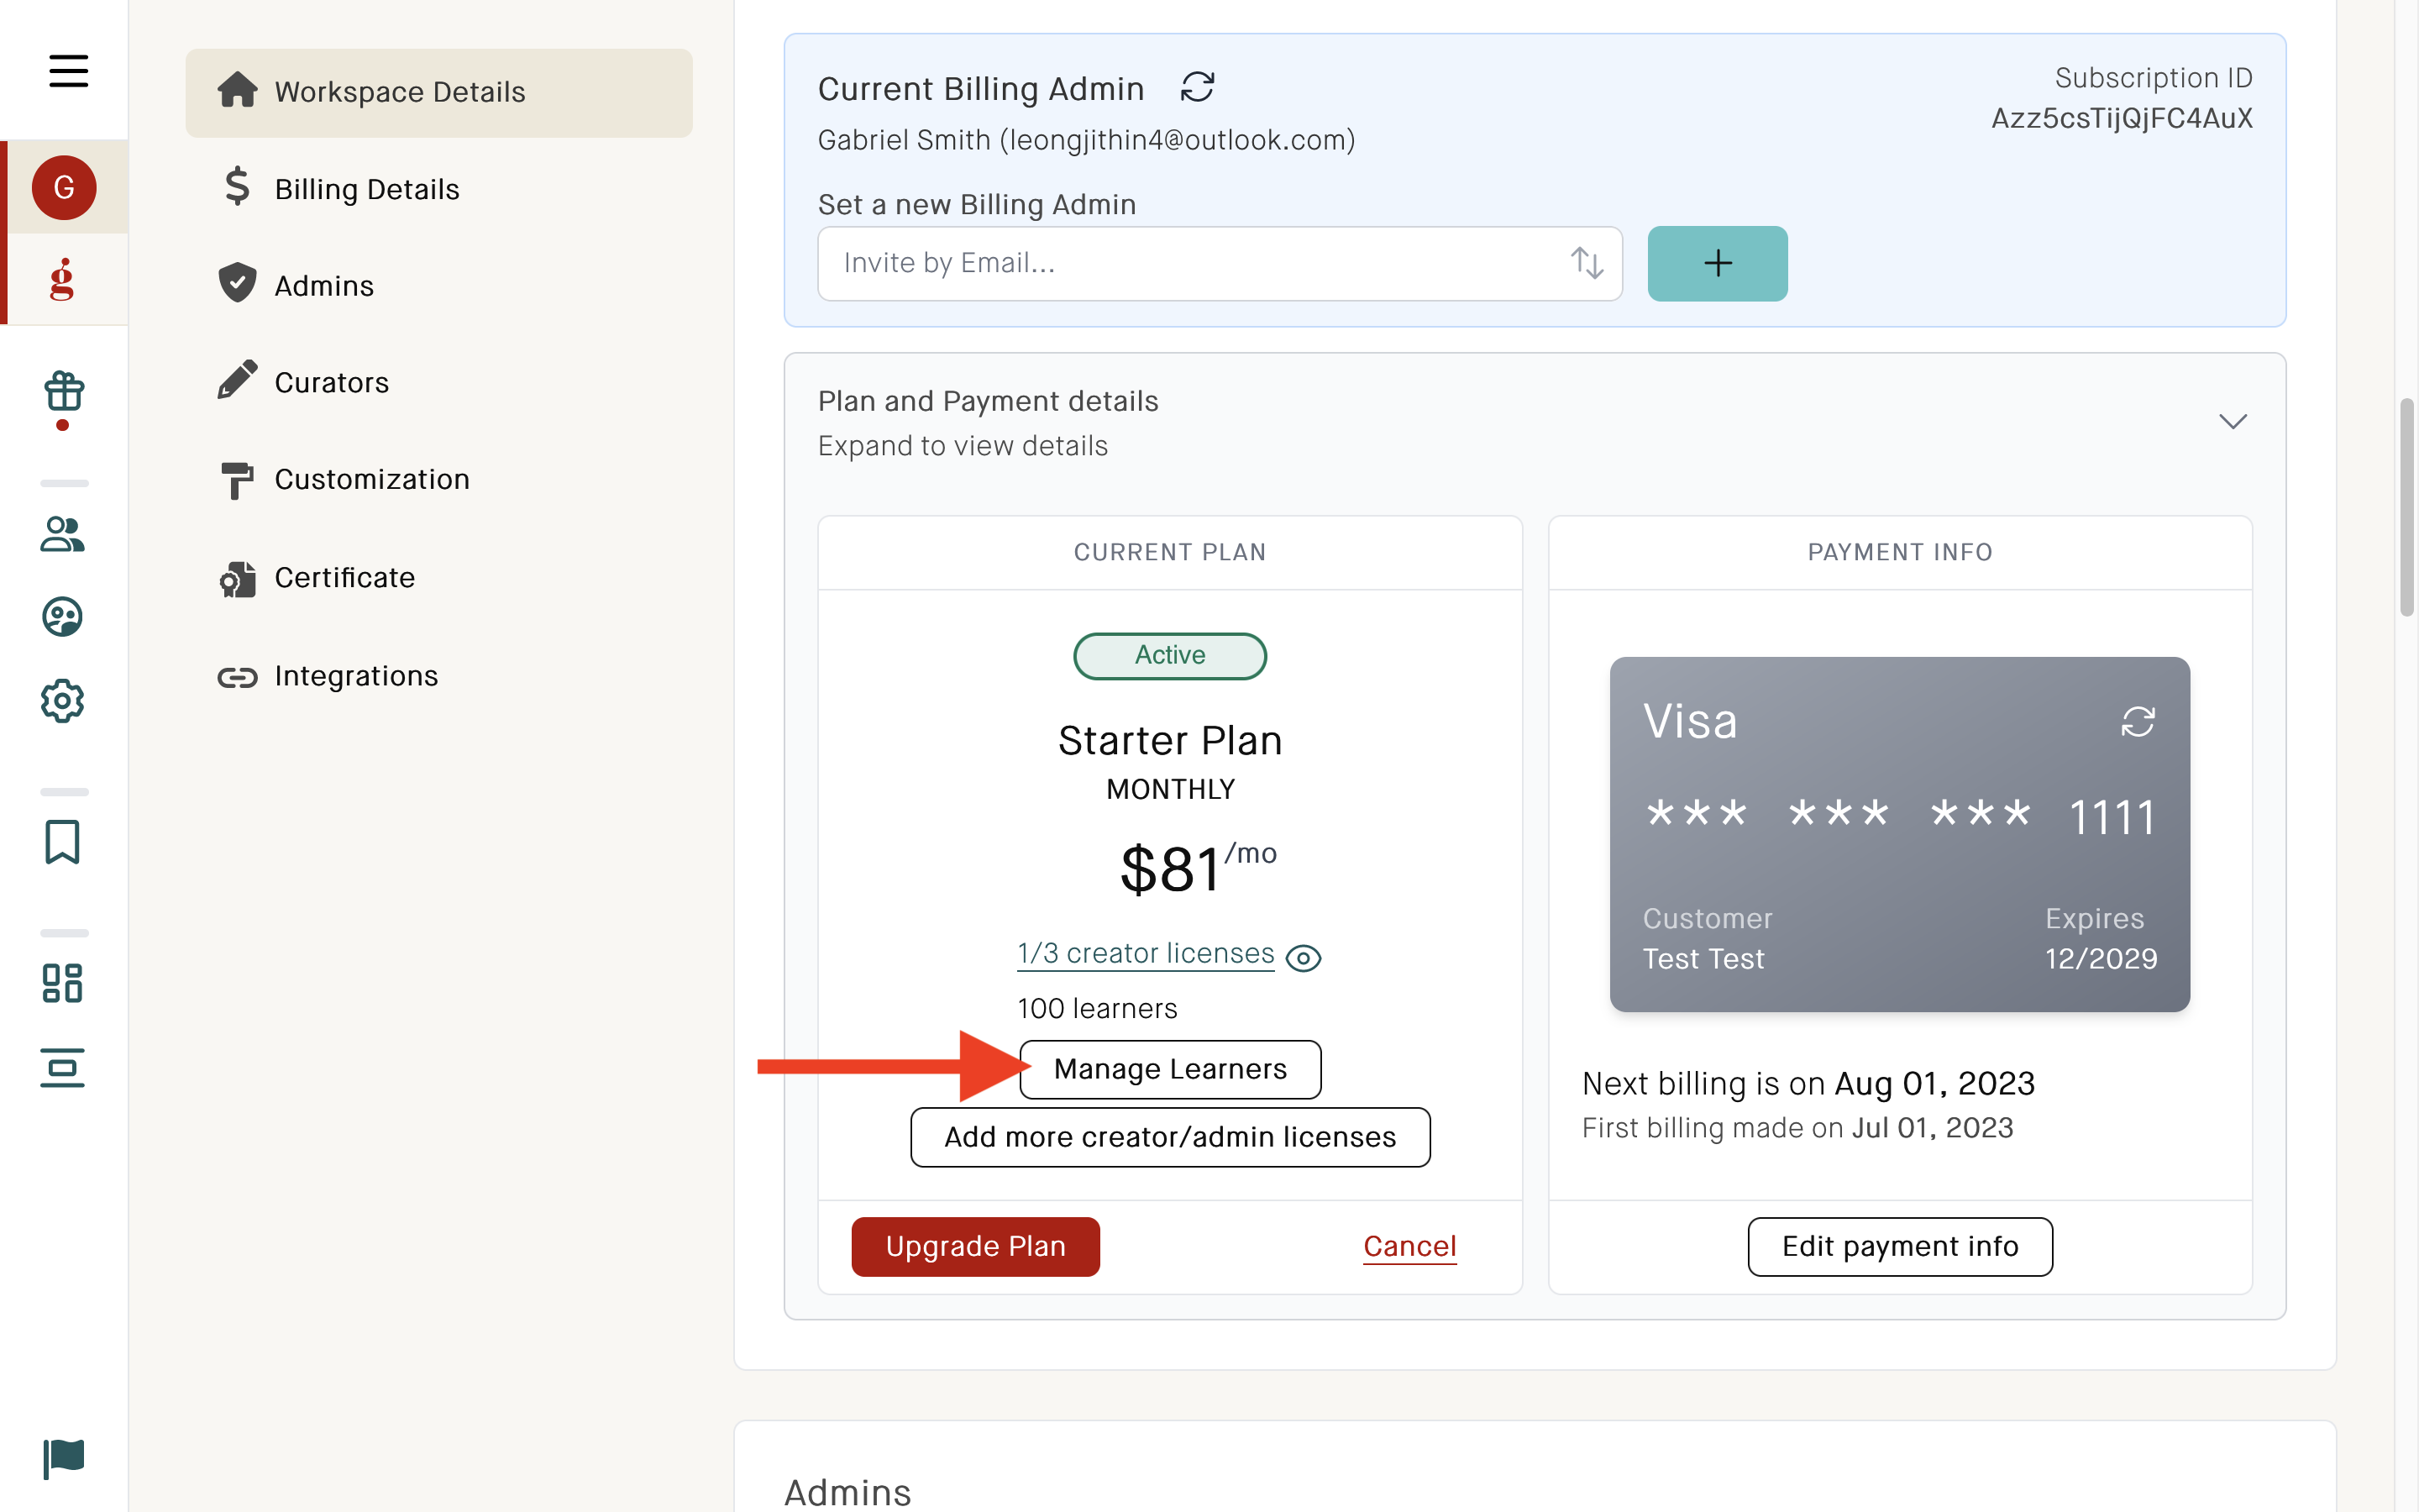Click the Admins section heading at bottom
2419x1512 pixels.
click(847, 1492)
